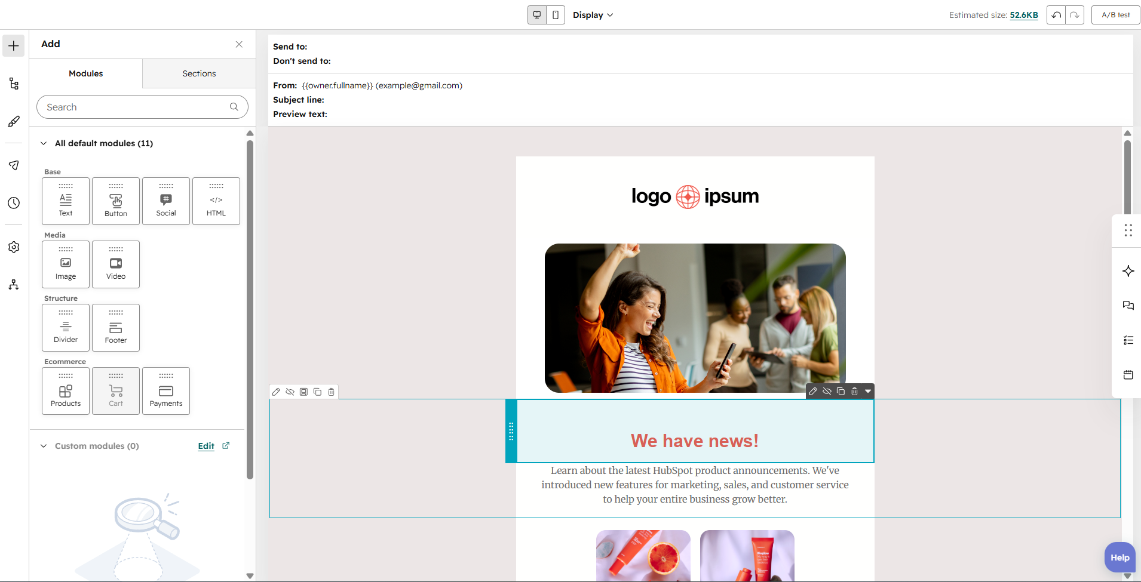Viewport: 1141px width, 582px height.
Task: Click the We have news! heading
Action: tap(695, 441)
